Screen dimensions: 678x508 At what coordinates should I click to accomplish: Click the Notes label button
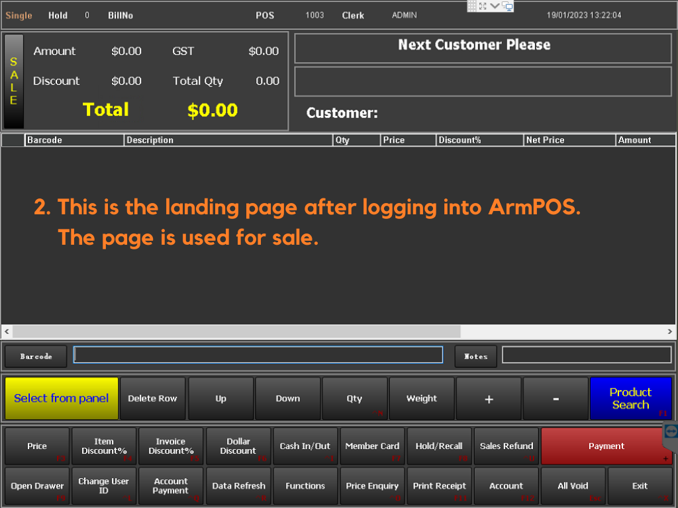[x=475, y=355]
